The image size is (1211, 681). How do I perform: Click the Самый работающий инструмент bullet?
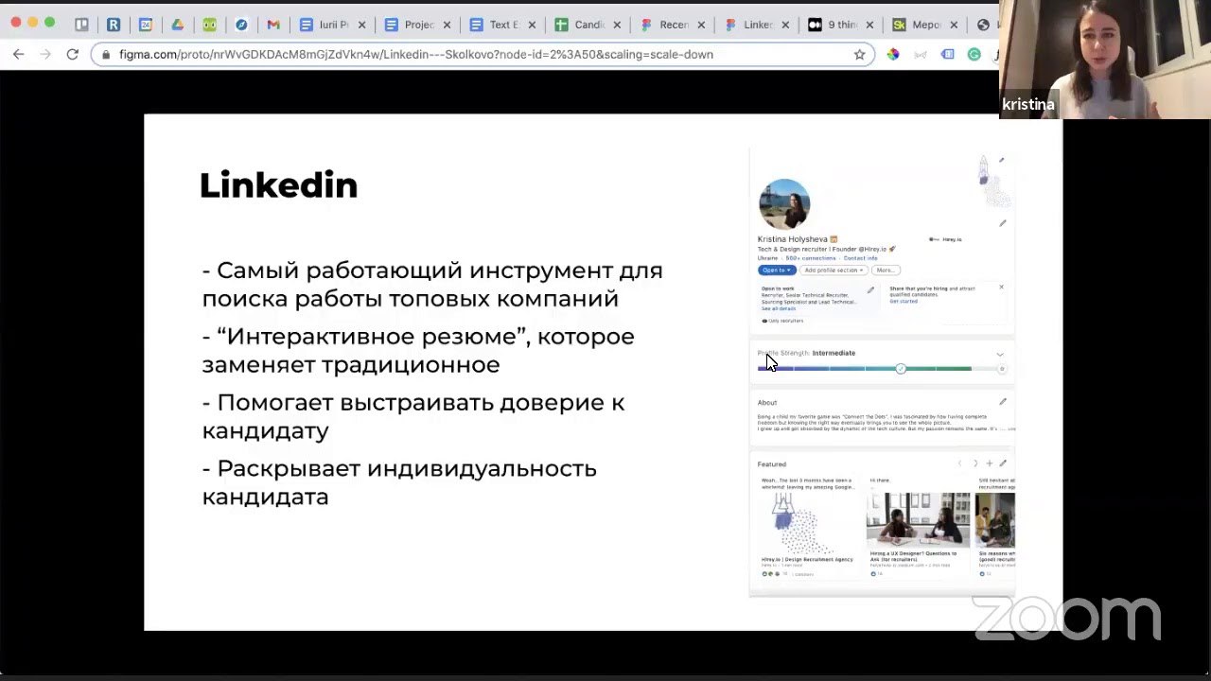coord(432,284)
